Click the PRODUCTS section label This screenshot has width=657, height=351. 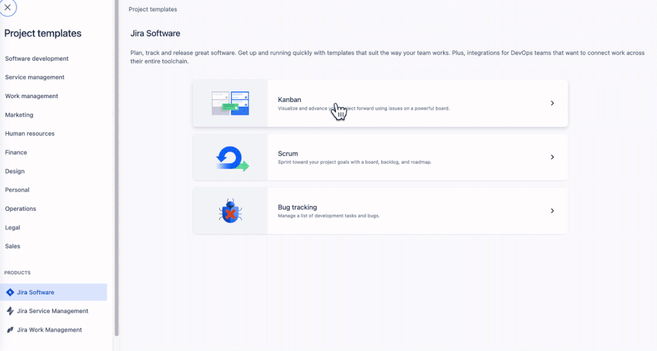click(18, 273)
